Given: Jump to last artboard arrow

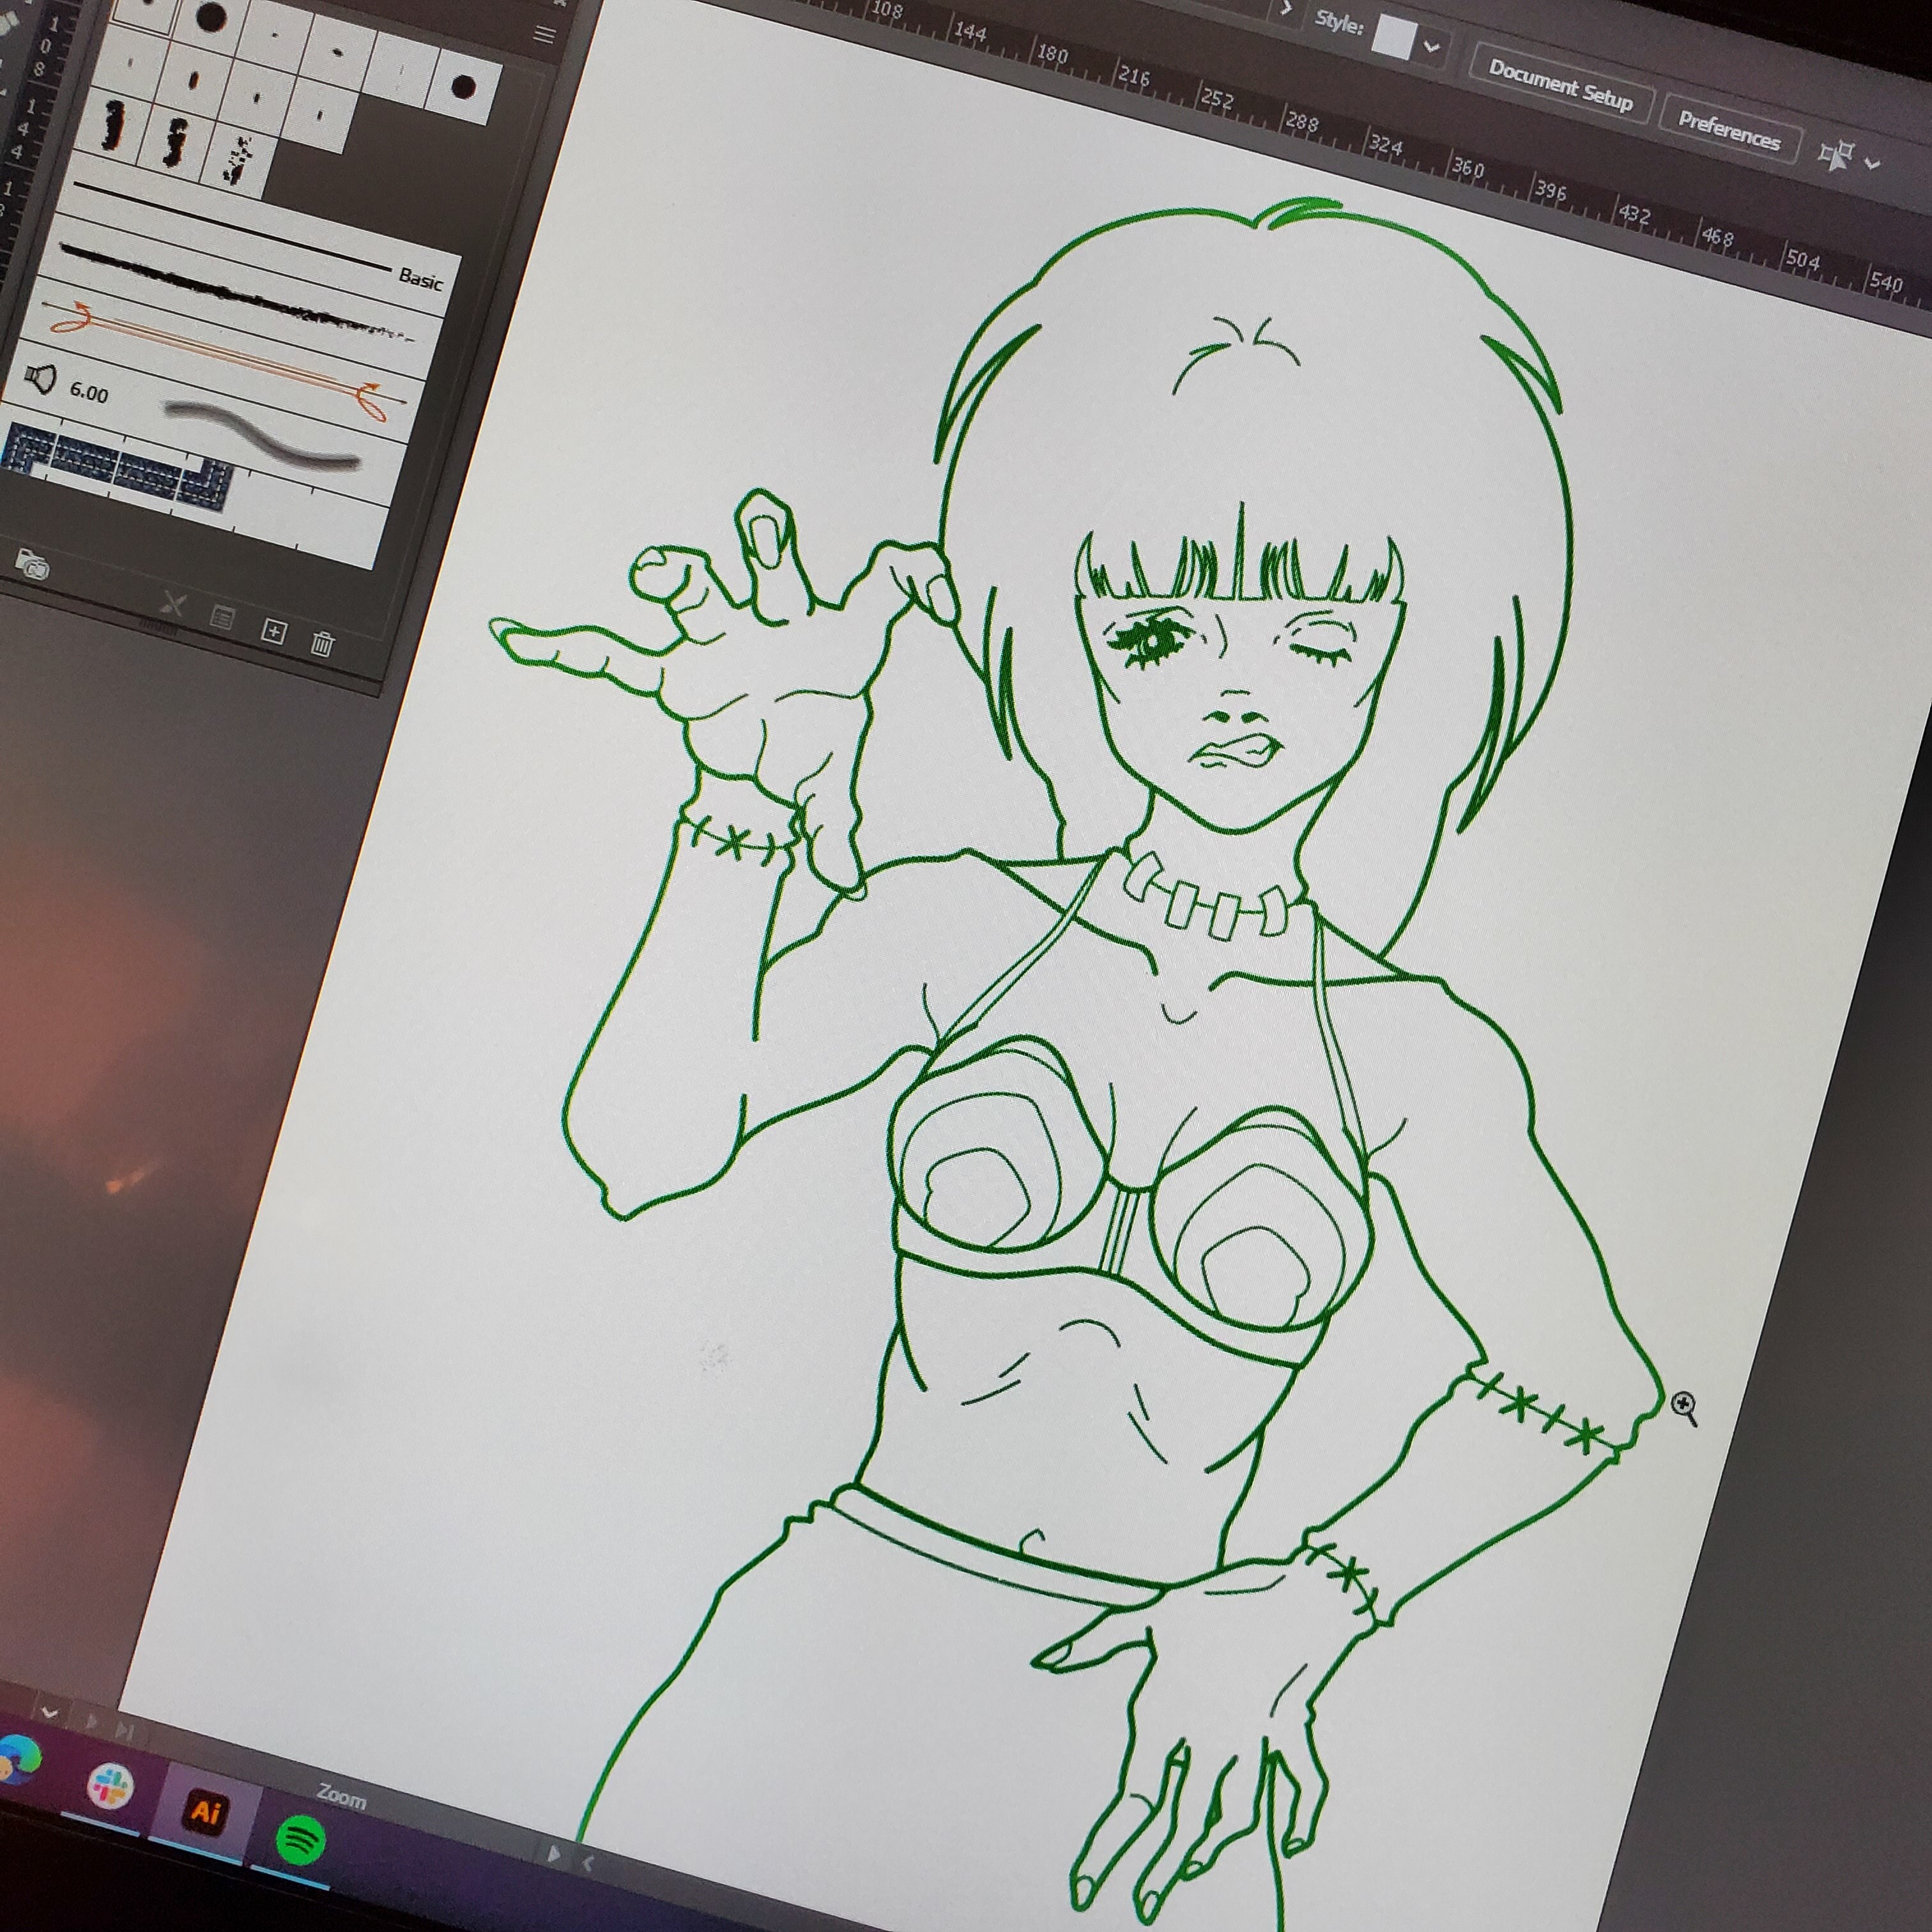Looking at the screenshot, I should [125, 1730].
